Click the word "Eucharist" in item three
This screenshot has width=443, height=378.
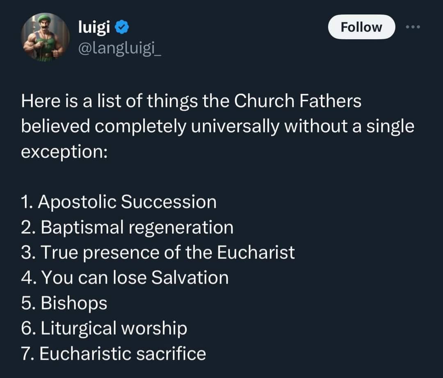pos(256,252)
